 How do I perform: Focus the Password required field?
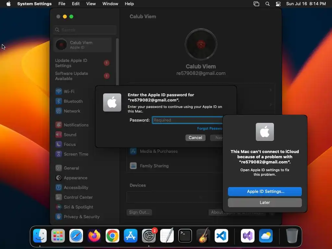pyautogui.click(x=187, y=120)
